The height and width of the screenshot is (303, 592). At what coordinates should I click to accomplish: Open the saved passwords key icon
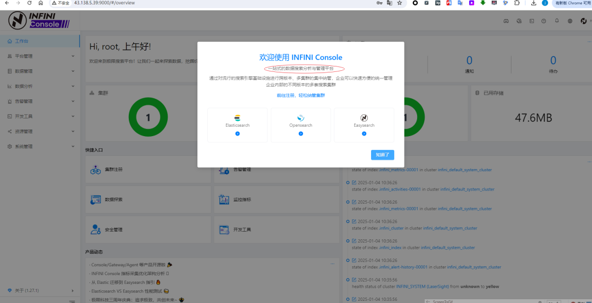pyautogui.click(x=379, y=3)
